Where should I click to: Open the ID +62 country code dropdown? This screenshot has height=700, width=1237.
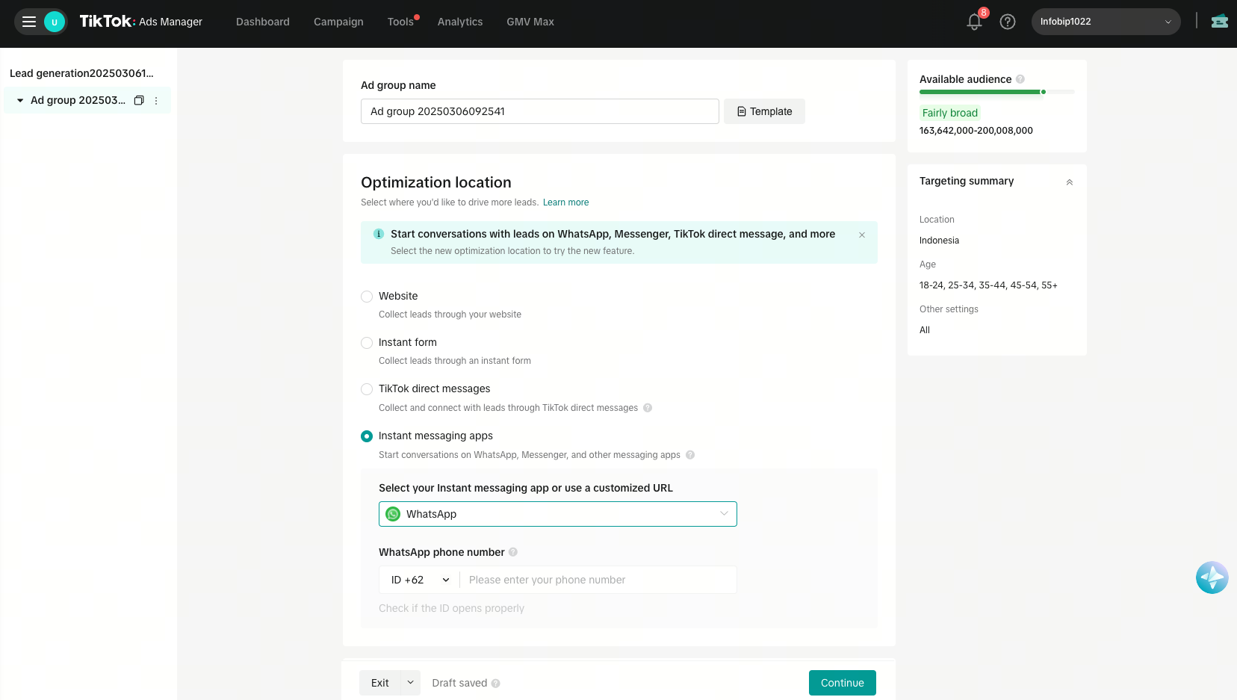421,580
